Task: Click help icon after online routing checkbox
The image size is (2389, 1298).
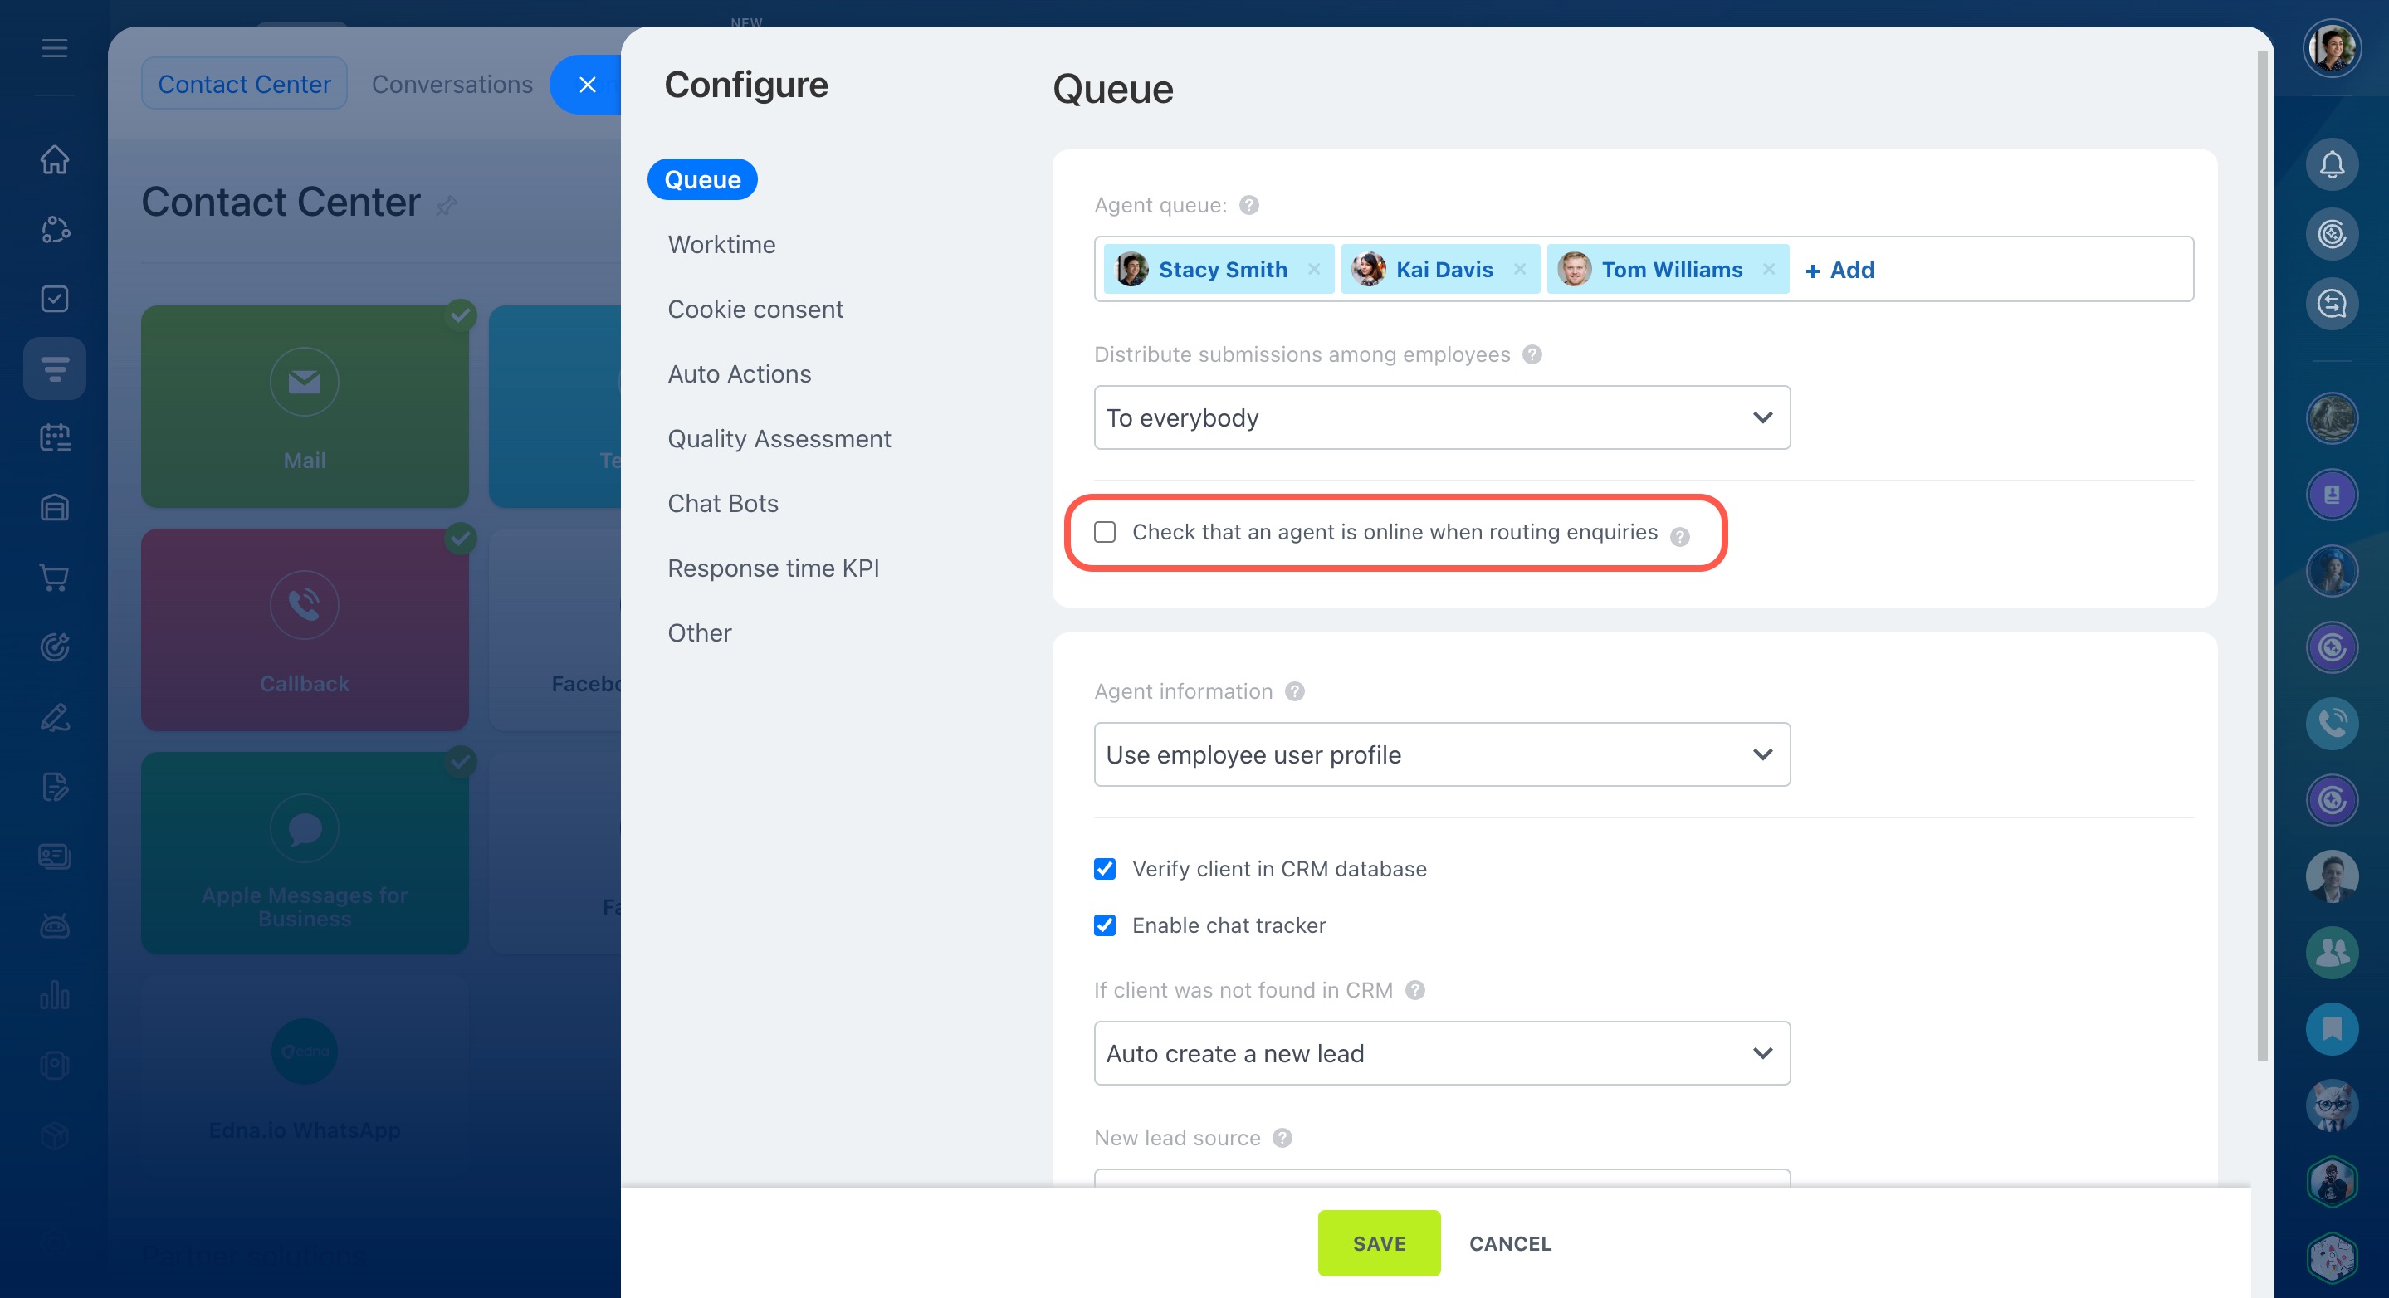Action: [1679, 536]
